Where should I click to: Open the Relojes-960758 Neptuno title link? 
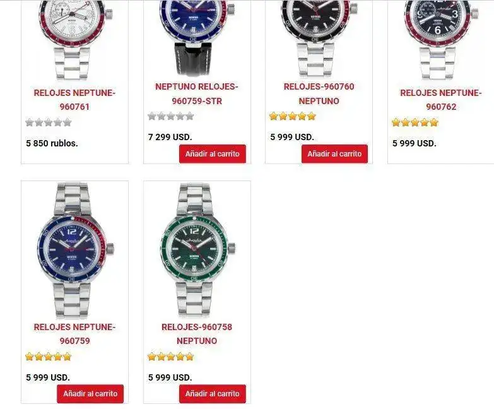197,334
